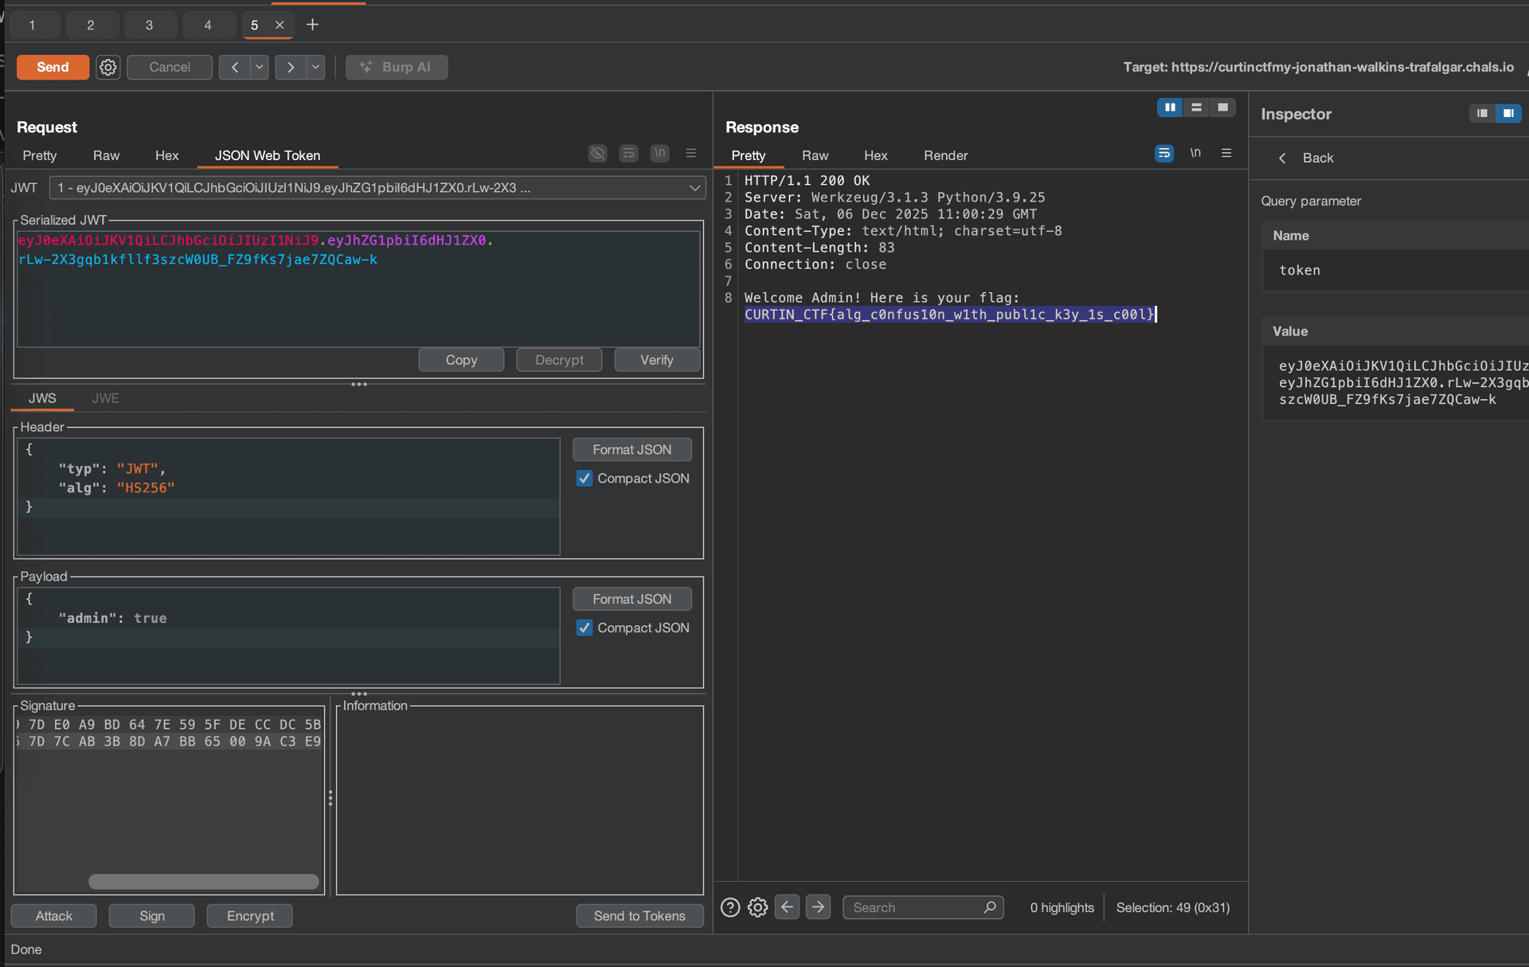Expand the forward-navigation history dropdown arrow
The height and width of the screenshot is (967, 1529).
(x=315, y=67)
